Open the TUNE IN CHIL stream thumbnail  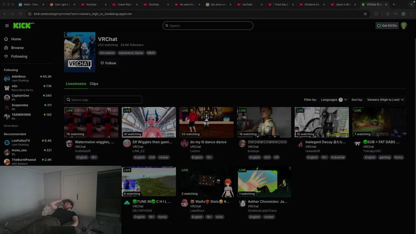pyautogui.click(x=149, y=182)
